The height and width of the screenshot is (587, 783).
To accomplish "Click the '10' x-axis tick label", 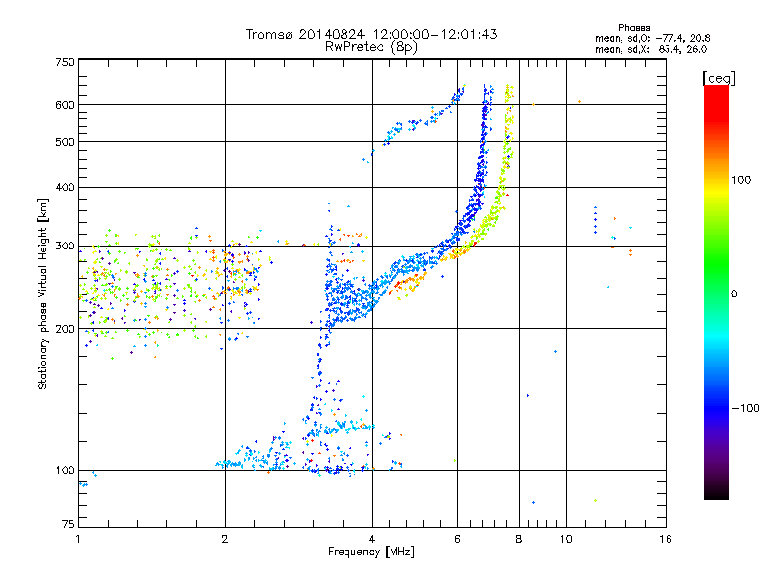I will tap(566, 539).
